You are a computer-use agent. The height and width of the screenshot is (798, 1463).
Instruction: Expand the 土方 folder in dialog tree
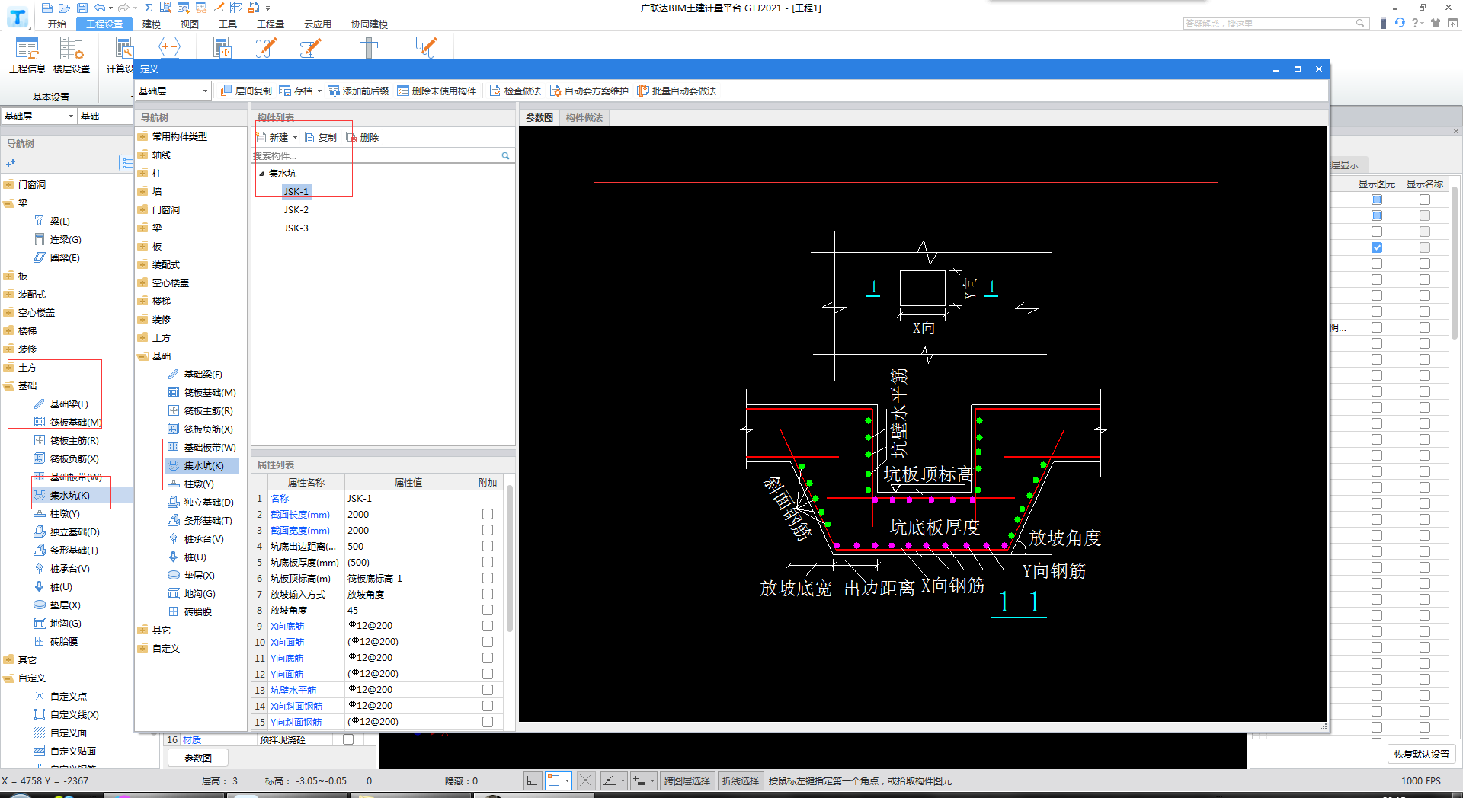coord(142,337)
